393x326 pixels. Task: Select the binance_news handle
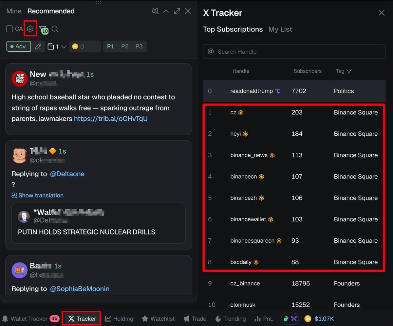[249, 155]
